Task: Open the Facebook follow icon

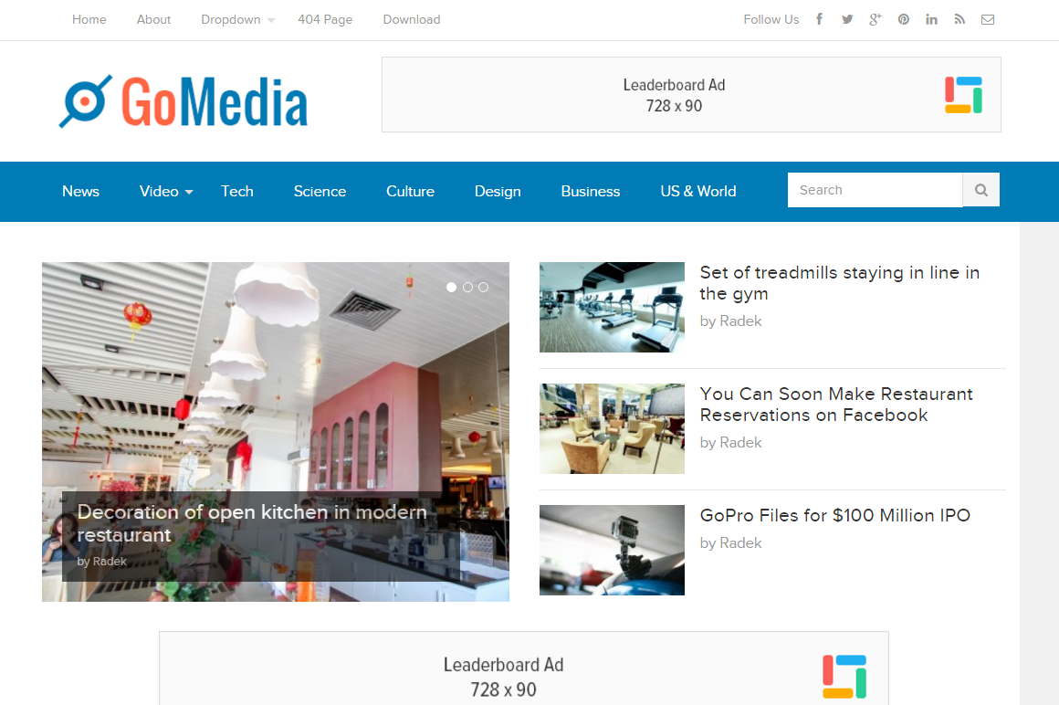Action: coord(820,19)
